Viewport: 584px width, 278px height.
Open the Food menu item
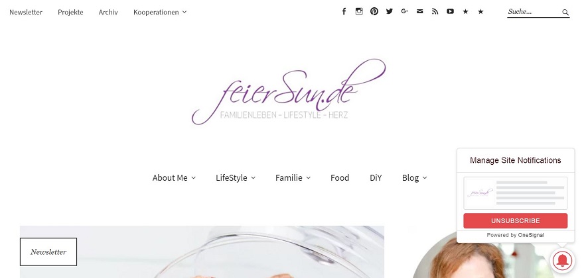coord(340,177)
